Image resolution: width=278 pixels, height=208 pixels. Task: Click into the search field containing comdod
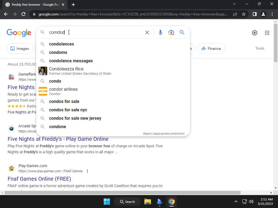click(96, 32)
